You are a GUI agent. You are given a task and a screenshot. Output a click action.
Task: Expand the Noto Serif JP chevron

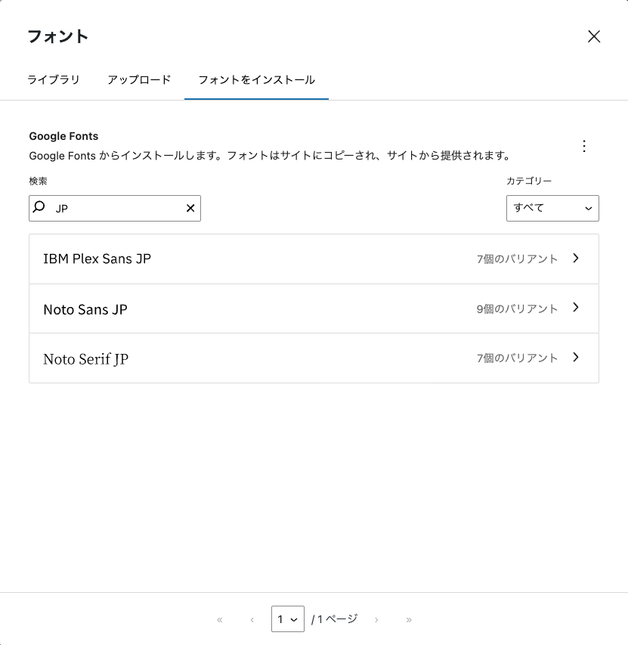point(576,358)
